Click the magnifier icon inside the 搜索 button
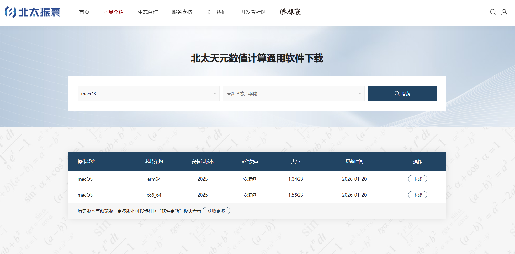This screenshot has height=254, width=515. tap(397, 94)
